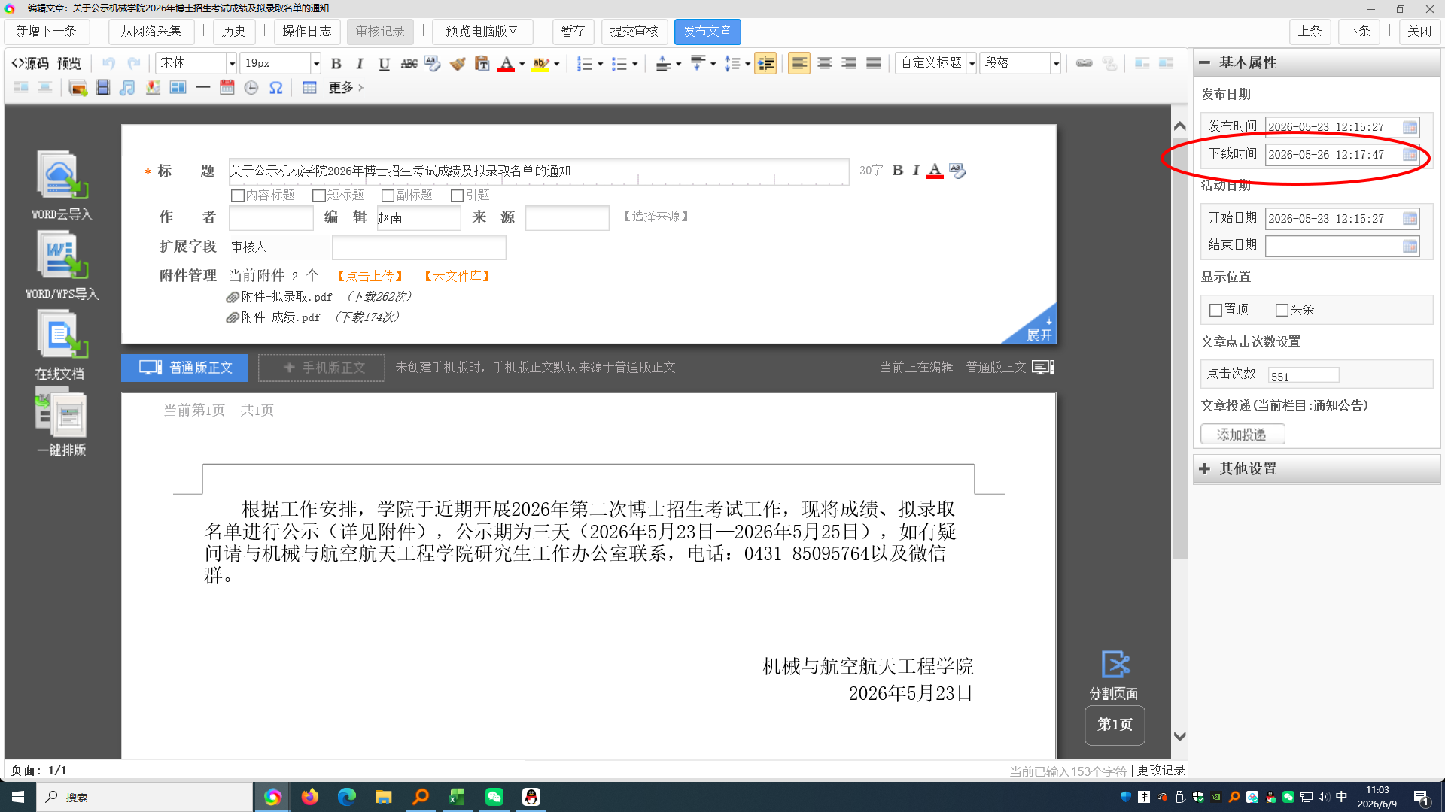This screenshot has width=1445, height=812.
Task: Click 【点击上传】 attachment link
Action: point(370,277)
